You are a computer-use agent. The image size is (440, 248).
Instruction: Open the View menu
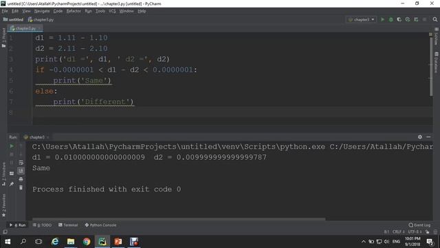tap(26, 11)
